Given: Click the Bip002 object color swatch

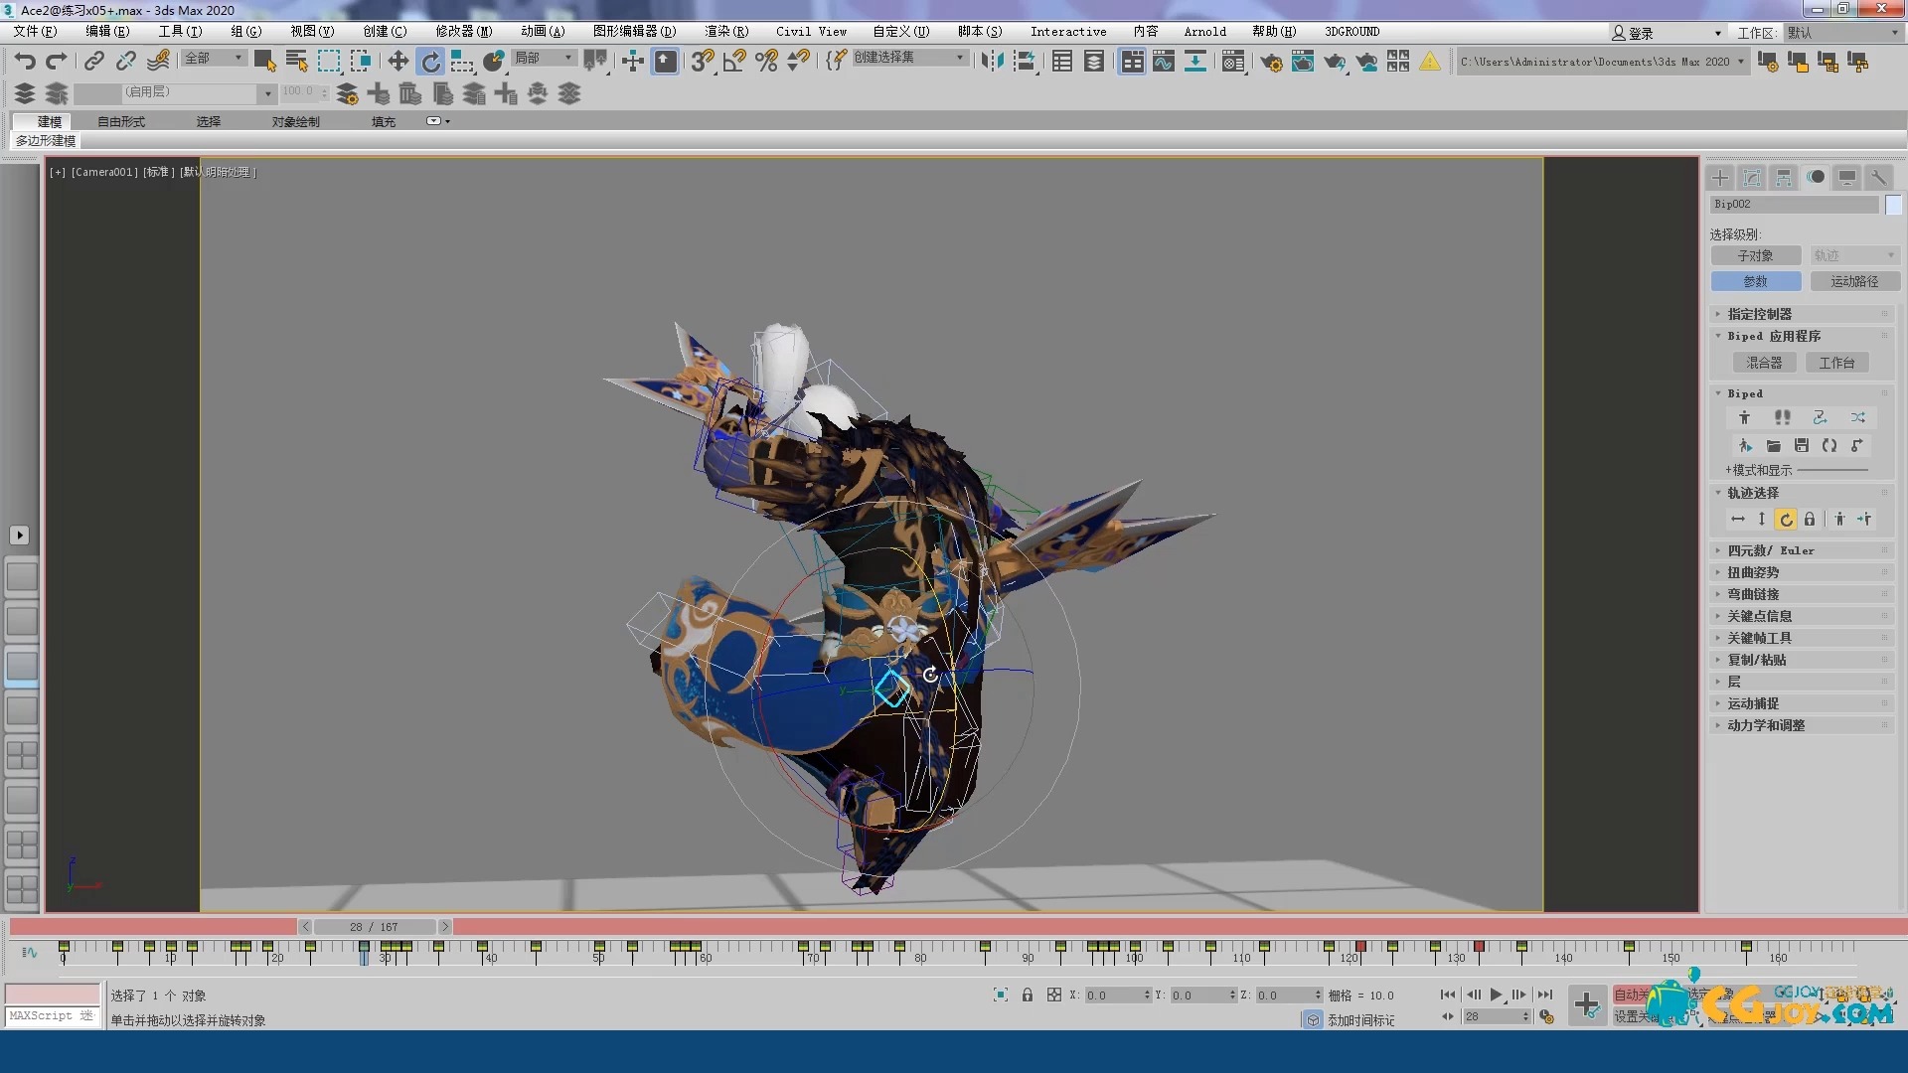Looking at the screenshot, I should [x=1893, y=205].
